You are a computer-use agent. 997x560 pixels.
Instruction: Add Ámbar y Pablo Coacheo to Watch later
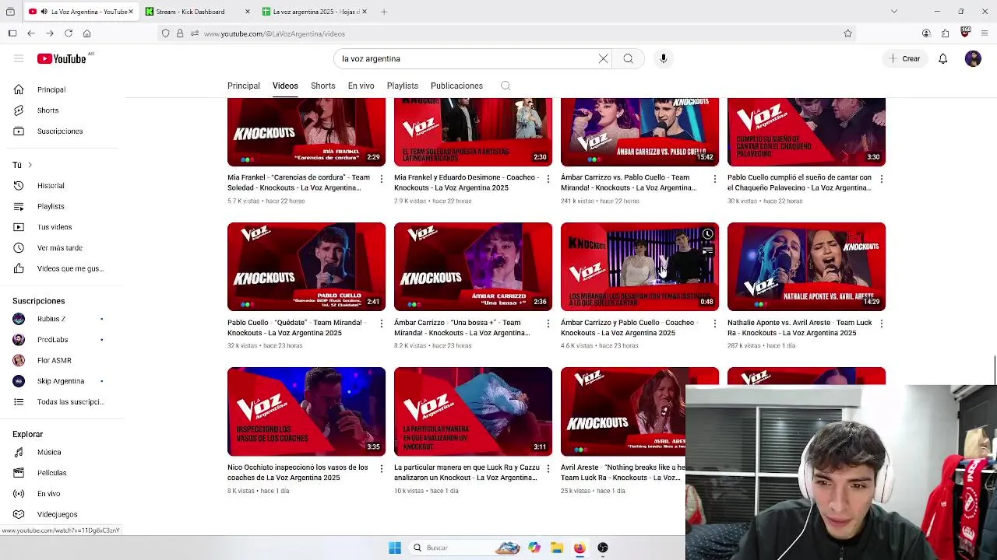click(x=707, y=234)
